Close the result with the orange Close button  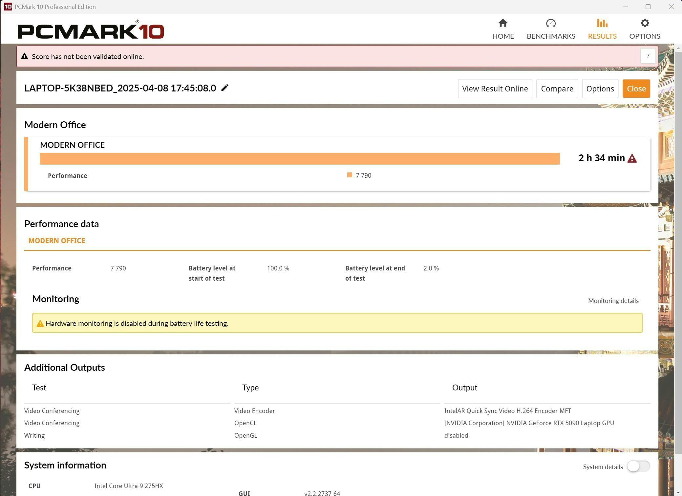point(636,89)
